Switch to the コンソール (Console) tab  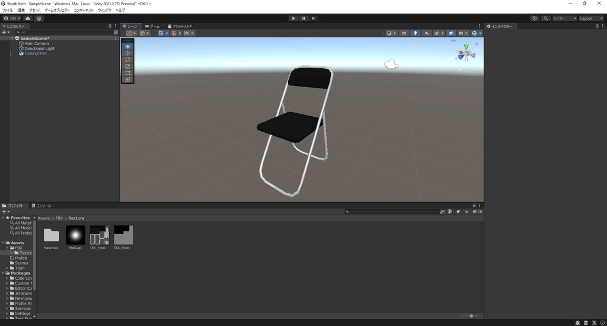click(x=41, y=206)
